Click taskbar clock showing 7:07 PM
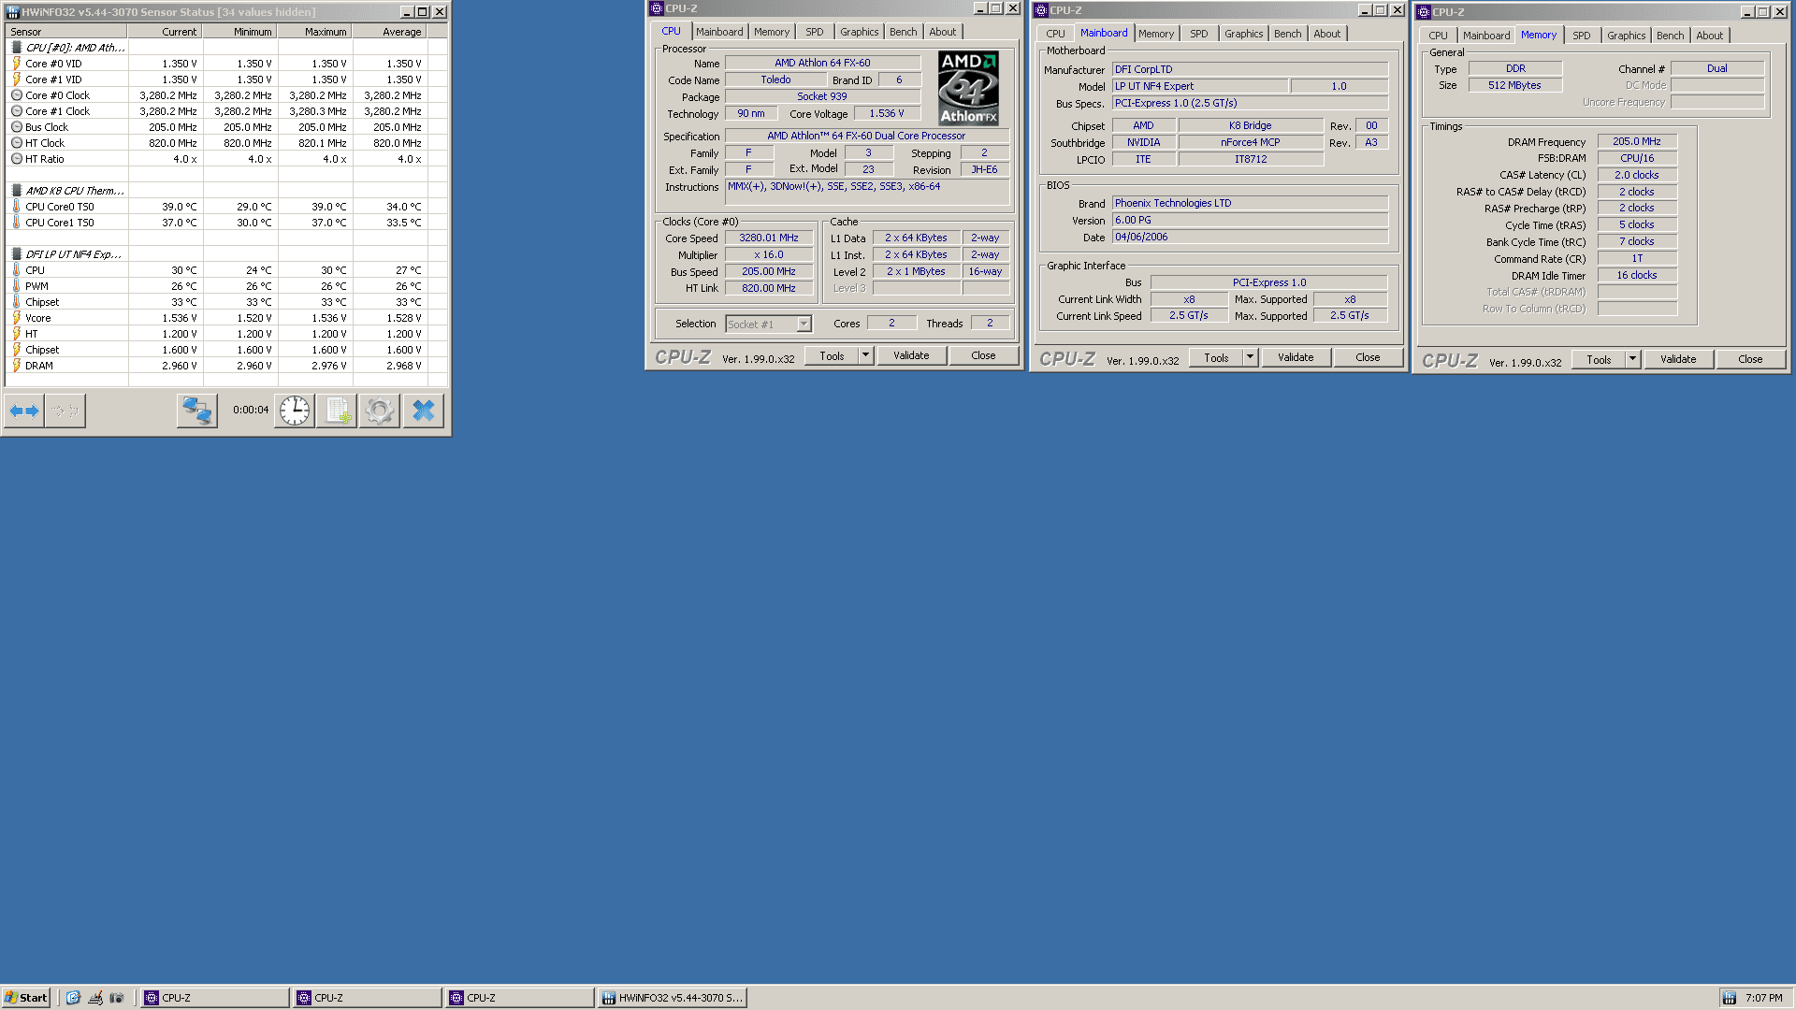This screenshot has width=1796, height=1010. (1763, 998)
